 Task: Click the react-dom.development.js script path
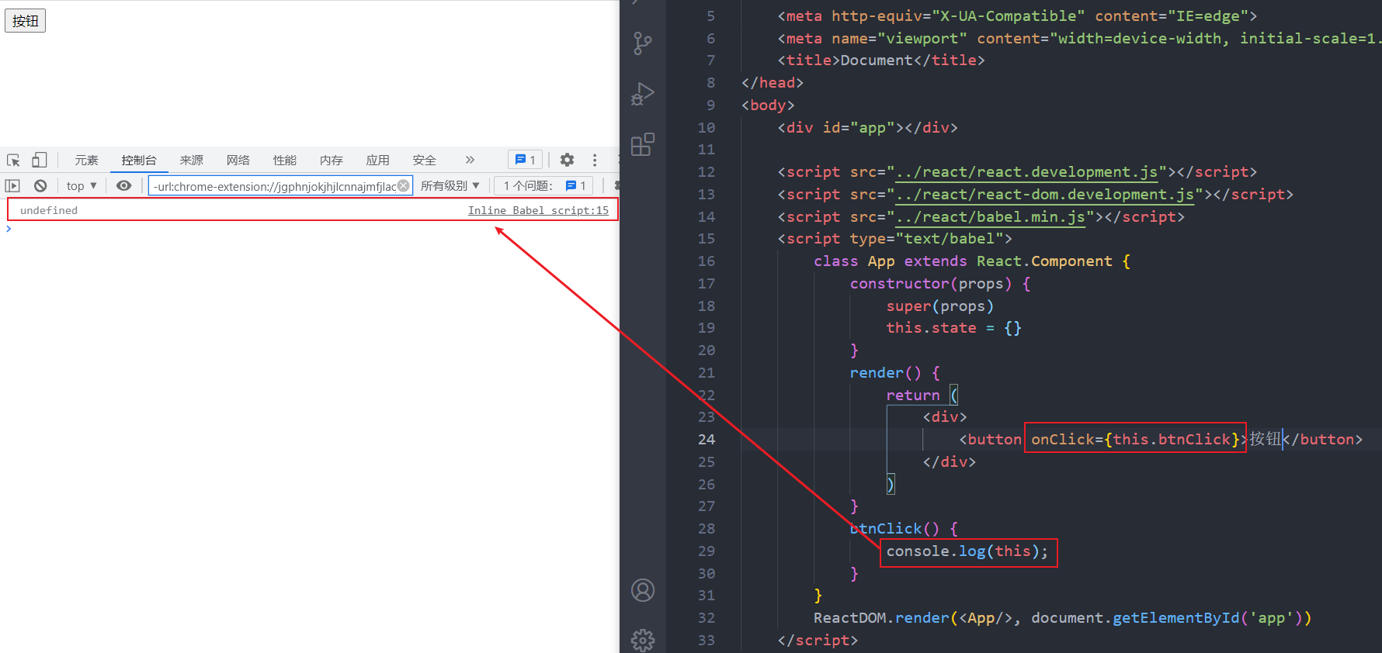click(1045, 195)
